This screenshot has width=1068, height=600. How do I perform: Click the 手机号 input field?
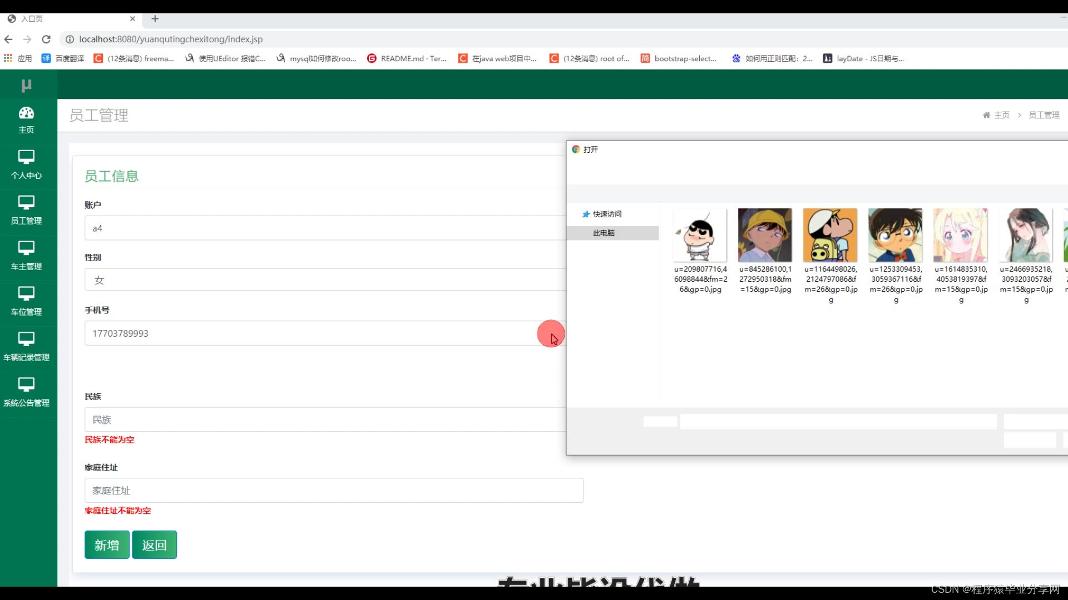[325, 333]
